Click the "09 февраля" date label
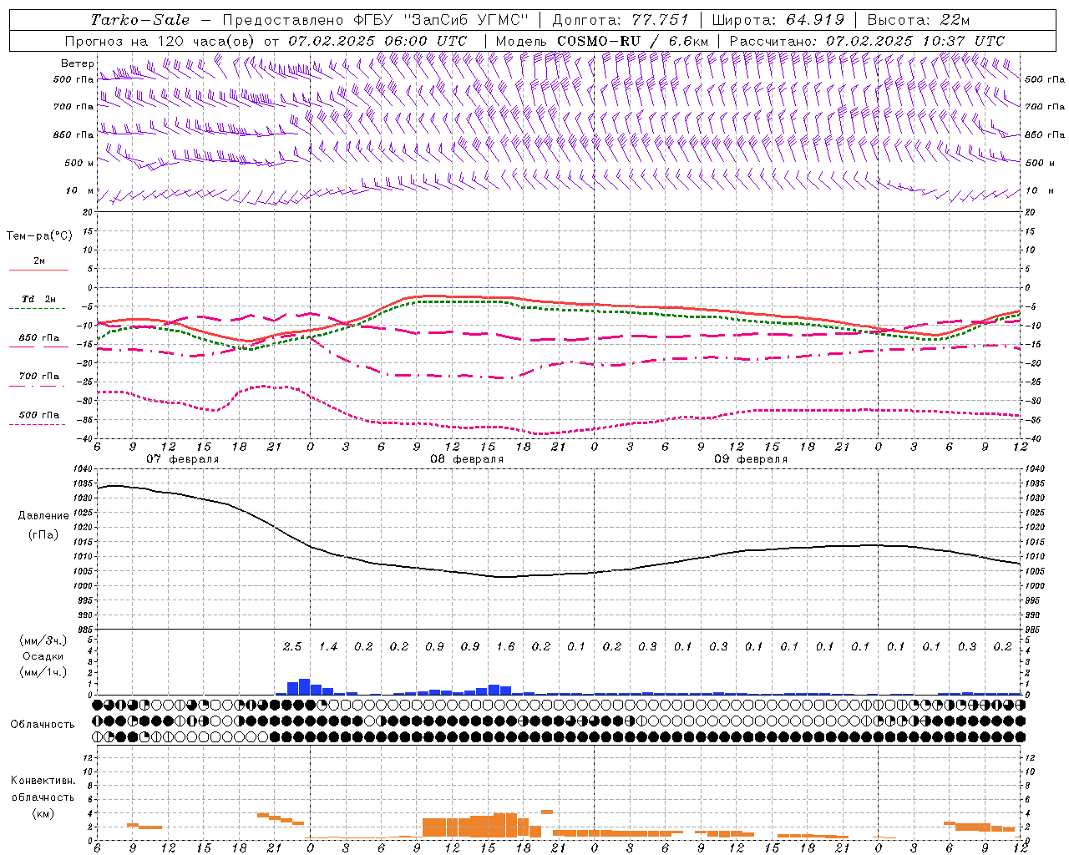This screenshot has height=855, width=1069. click(751, 459)
